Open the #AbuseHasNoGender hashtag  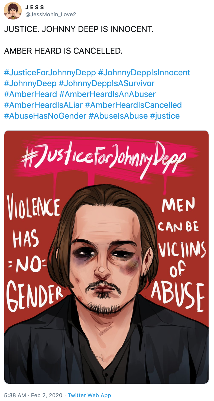[x=45, y=116]
